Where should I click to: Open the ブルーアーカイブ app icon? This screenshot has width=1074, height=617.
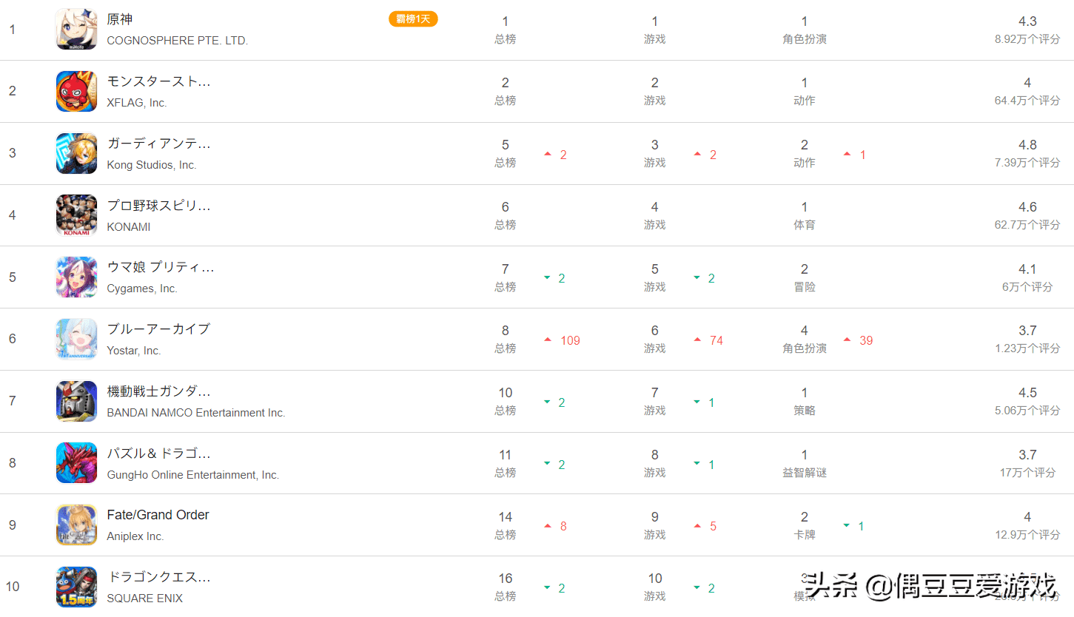pyautogui.click(x=76, y=340)
